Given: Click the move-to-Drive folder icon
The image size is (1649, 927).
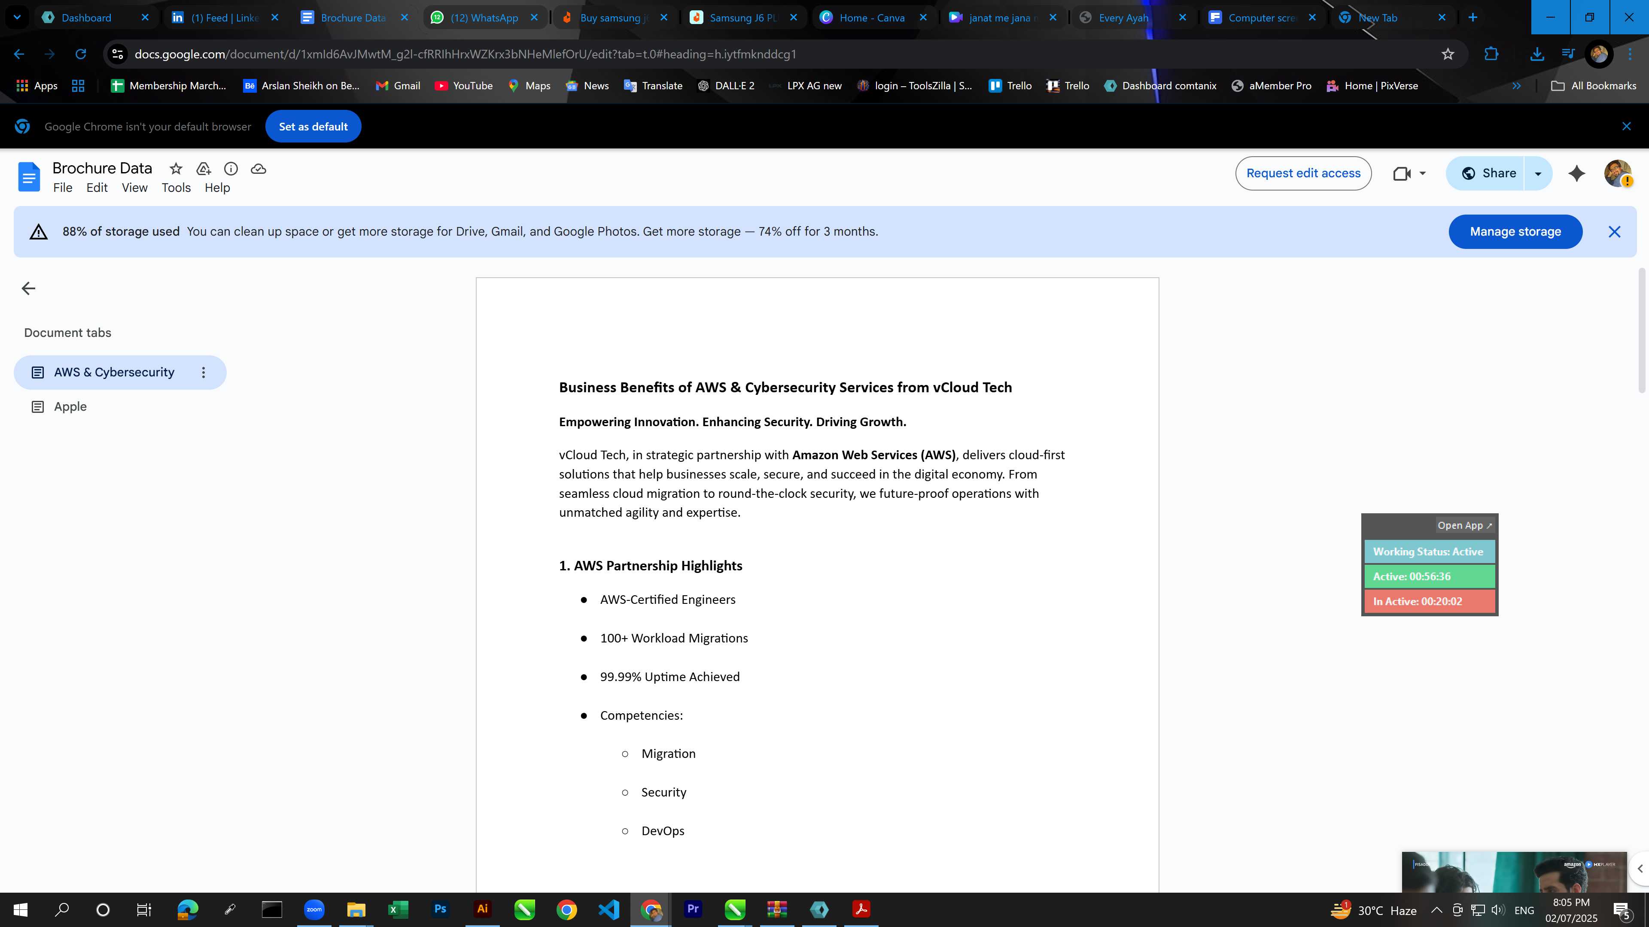Looking at the screenshot, I should coord(204,168).
